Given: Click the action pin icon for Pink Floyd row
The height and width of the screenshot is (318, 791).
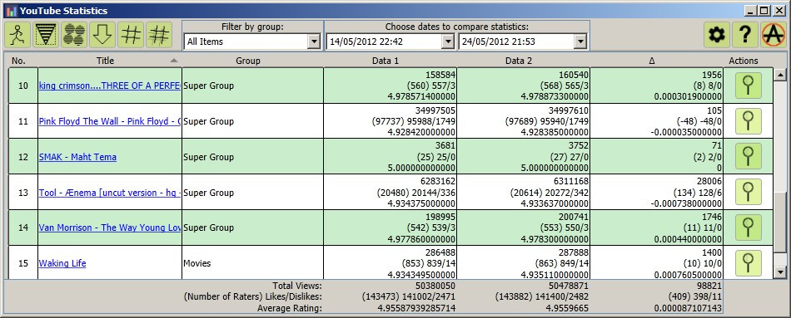Looking at the screenshot, I should pyautogui.click(x=749, y=121).
